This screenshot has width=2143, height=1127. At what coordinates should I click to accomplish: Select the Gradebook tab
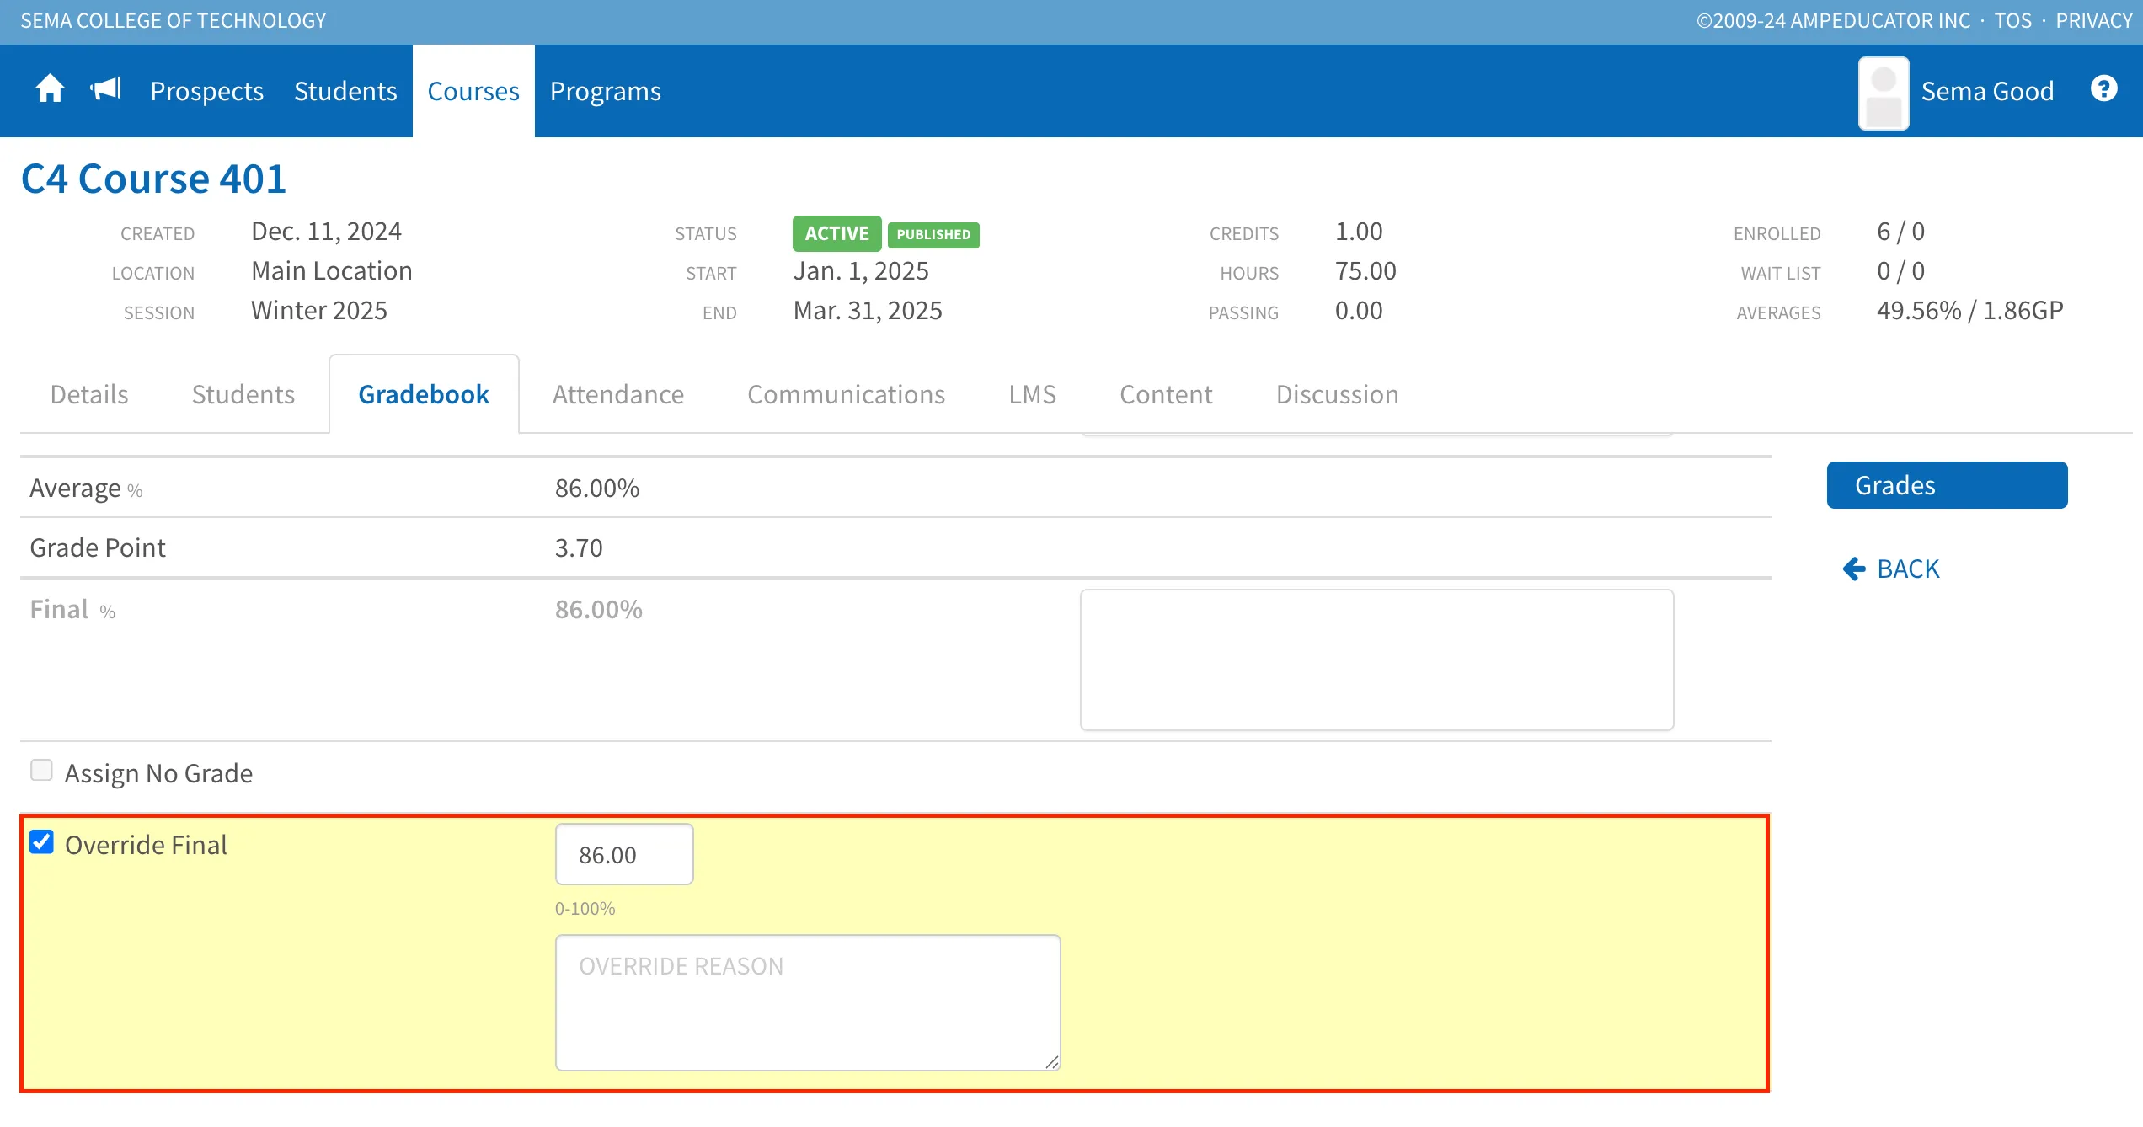[x=424, y=394]
